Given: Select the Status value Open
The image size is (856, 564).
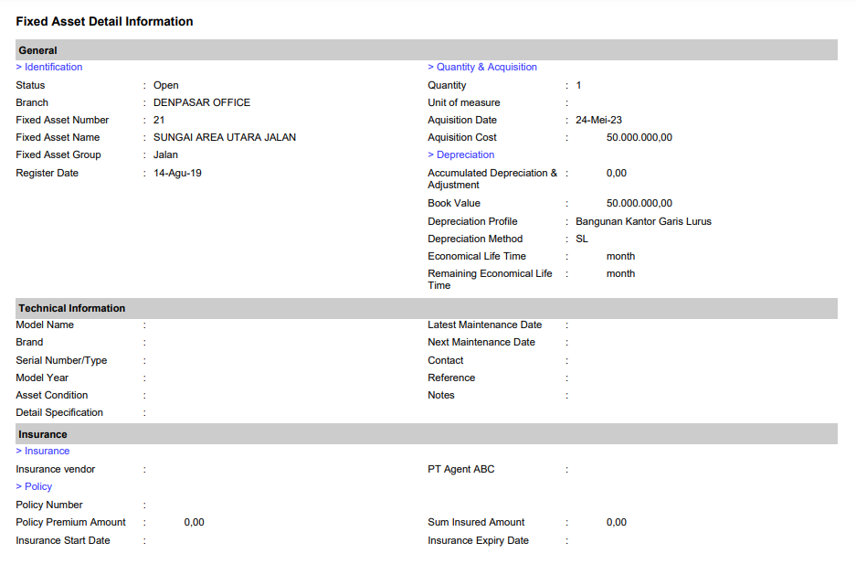Looking at the screenshot, I should (x=165, y=85).
